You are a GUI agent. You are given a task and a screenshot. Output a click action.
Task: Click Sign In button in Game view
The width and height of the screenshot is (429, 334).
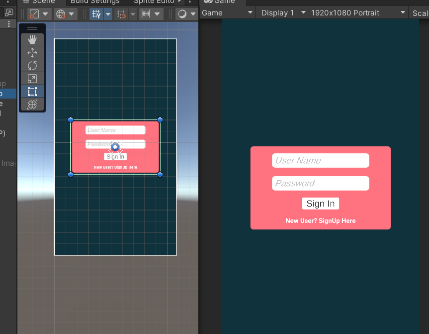coord(320,204)
